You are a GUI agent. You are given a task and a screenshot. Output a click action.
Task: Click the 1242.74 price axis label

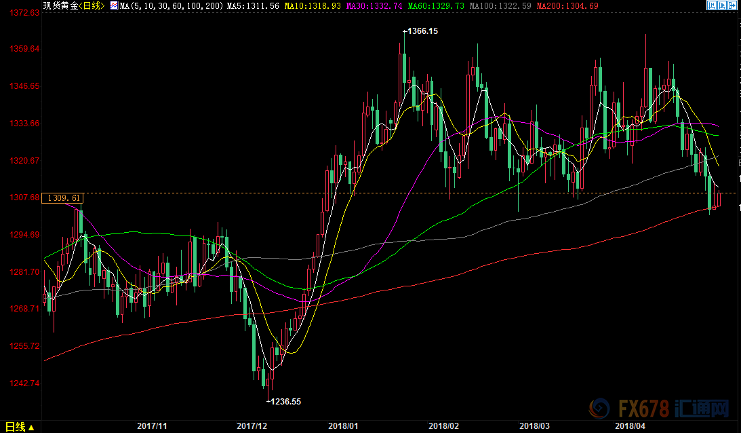point(24,383)
